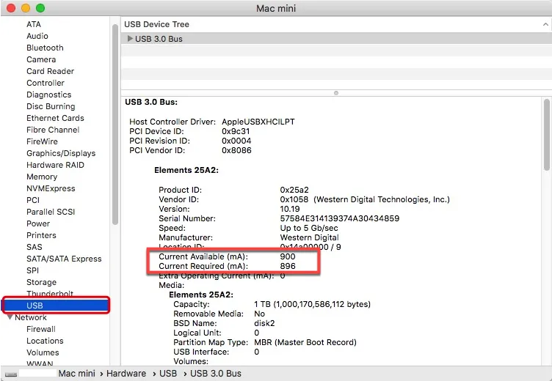This screenshot has height=381, width=552.
Task: Open the Thunderbolt hardware section
Action: click(x=50, y=294)
